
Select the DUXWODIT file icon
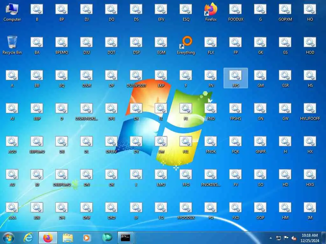tap(136, 78)
